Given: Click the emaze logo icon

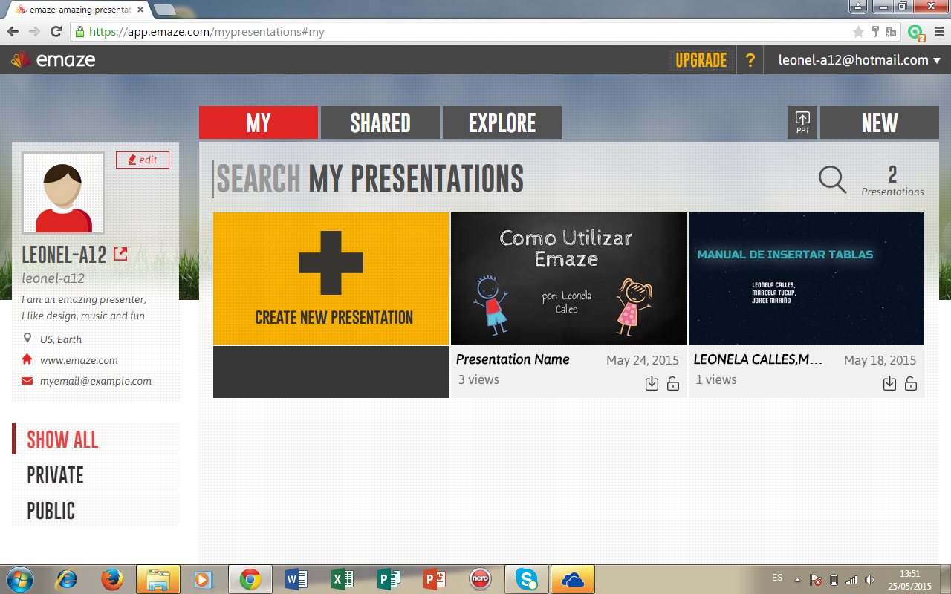Looking at the screenshot, I should (21, 60).
